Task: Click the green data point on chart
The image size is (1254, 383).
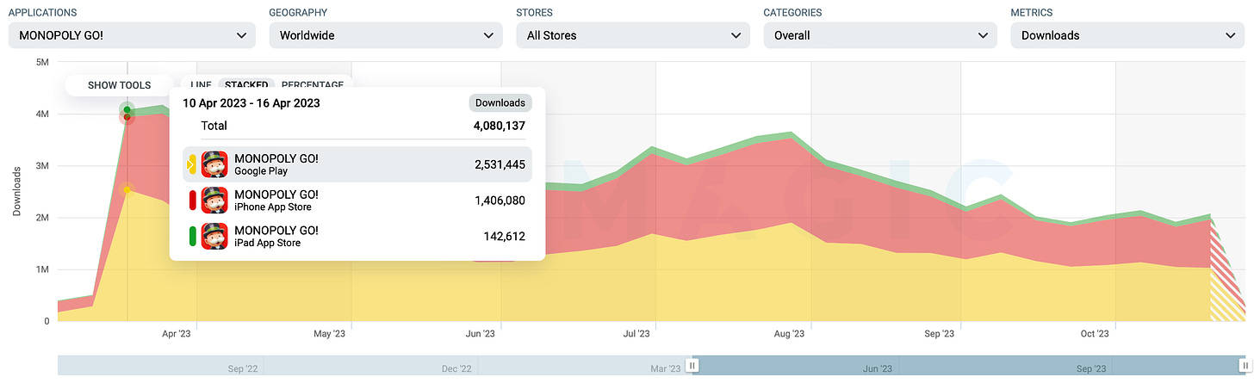Action: pos(127,109)
